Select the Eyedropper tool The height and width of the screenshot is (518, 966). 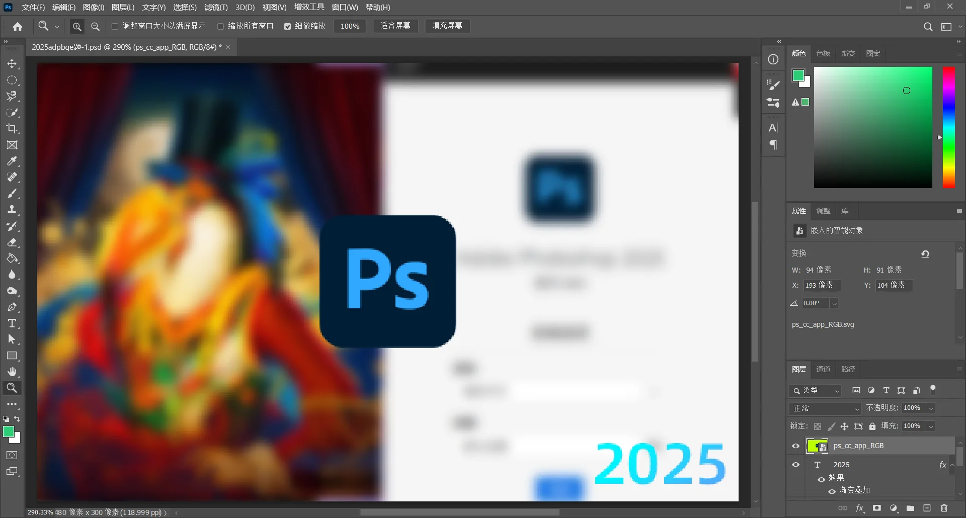(x=13, y=161)
